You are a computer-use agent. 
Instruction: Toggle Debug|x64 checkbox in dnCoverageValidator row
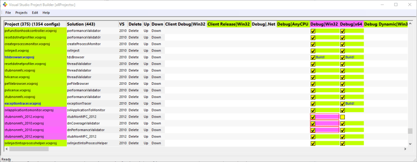(342, 123)
